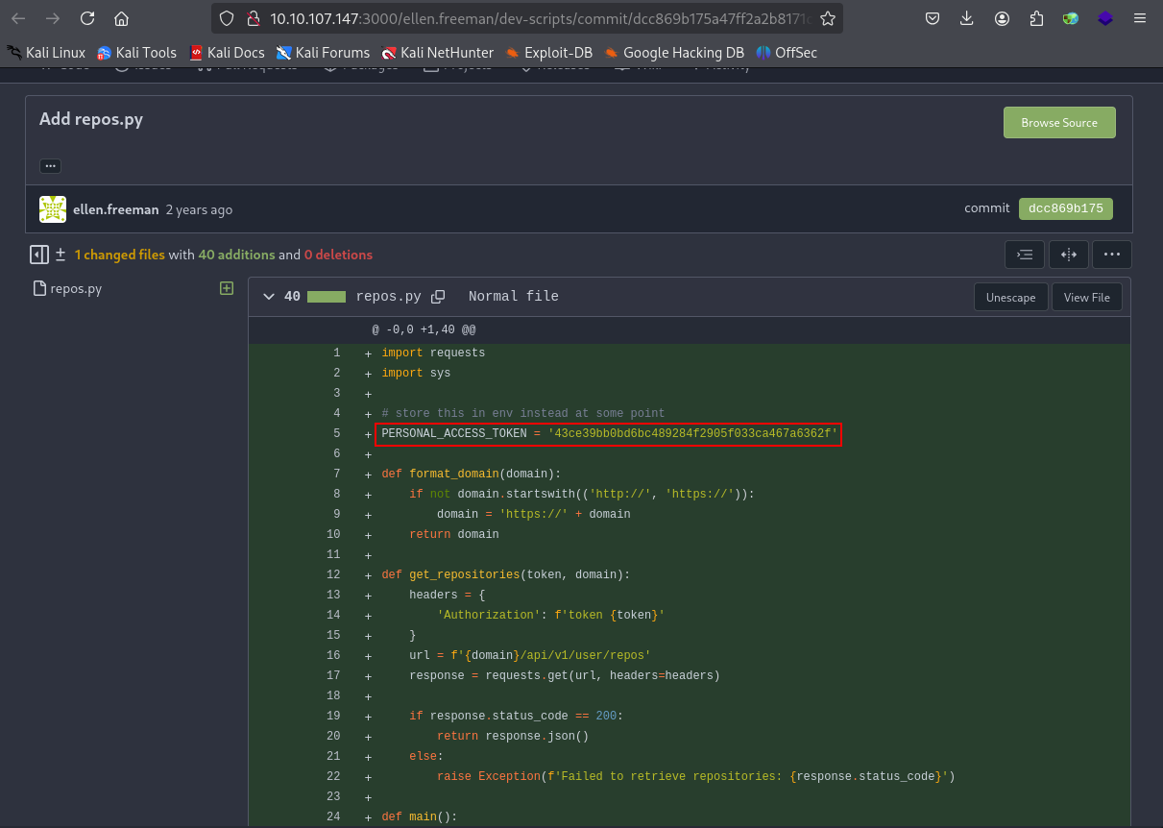Open Kali NetHunter bookmark
The height and width of the screenshot is (828, 1163).
tap(437, 53)
